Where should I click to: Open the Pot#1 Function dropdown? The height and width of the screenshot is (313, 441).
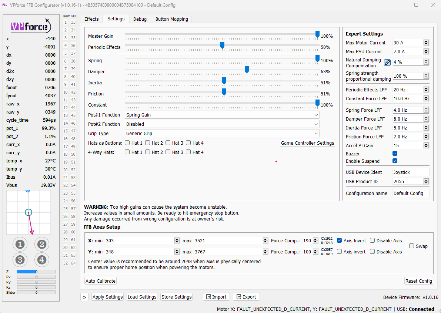pyautogui.click(x=222, y=115)
